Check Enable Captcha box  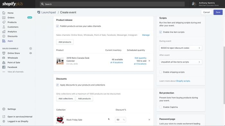(x=161, y=107)
